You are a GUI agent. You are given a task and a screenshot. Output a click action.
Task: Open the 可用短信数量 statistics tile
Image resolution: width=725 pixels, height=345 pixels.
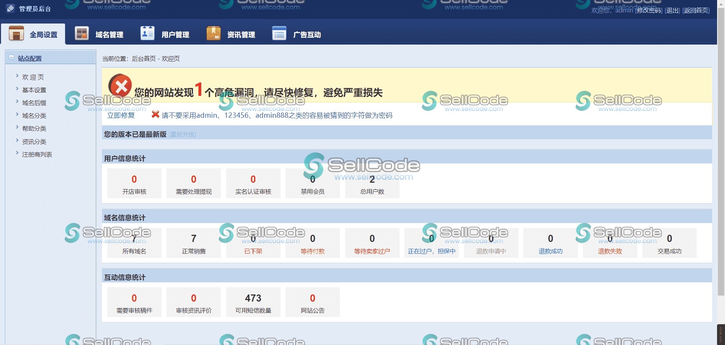pyautogui.click(x=253, y=302)
